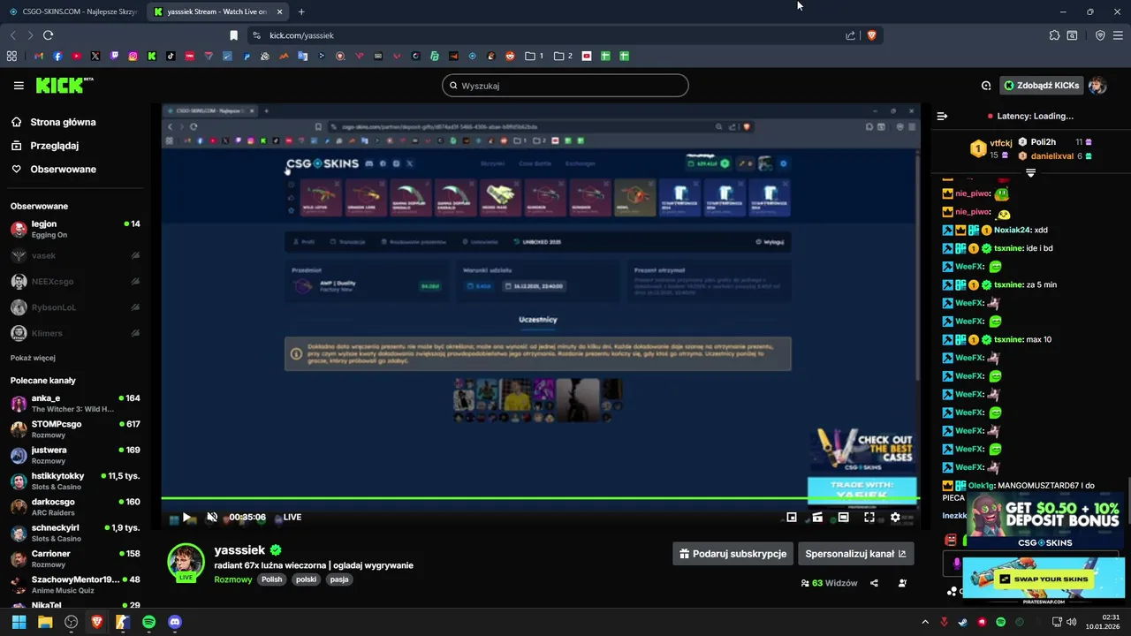Open Brave Shields lion icon
1131x636 pixels.
871,35
